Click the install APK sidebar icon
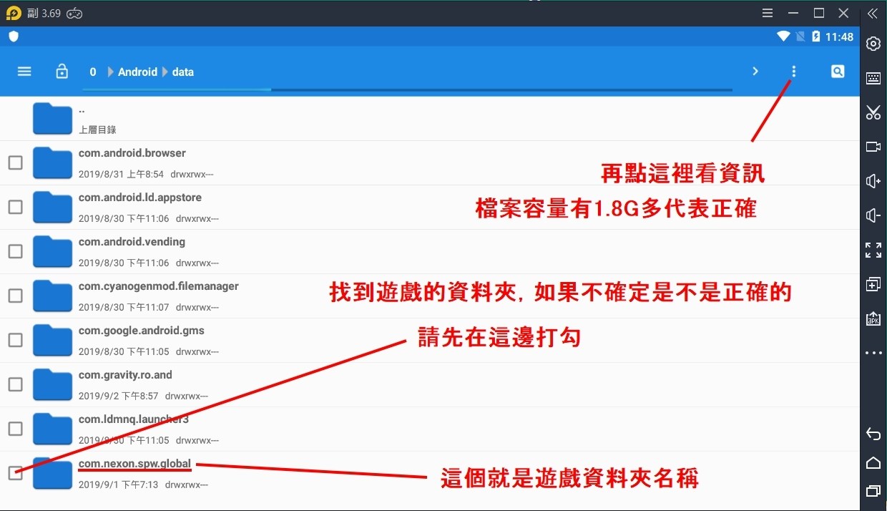The height and width of the screenshot is (511, 887). [x=873, y=318]
